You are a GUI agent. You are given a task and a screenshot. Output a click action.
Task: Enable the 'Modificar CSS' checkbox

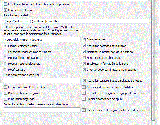pos(5,69)
